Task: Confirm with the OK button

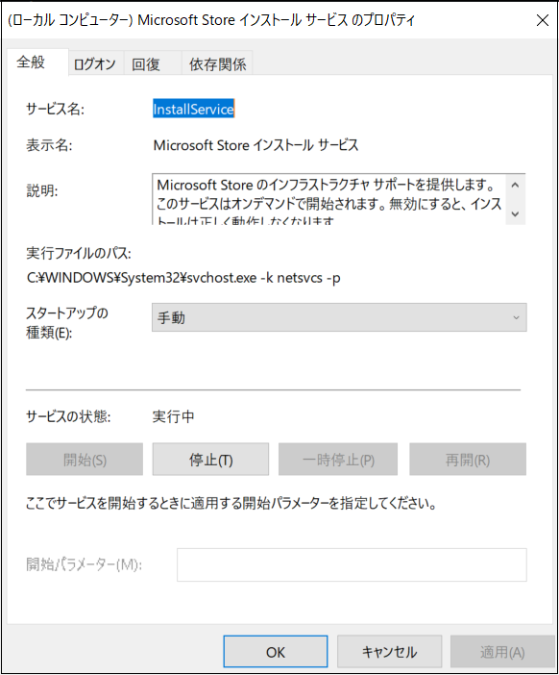Action: (276, 652)
